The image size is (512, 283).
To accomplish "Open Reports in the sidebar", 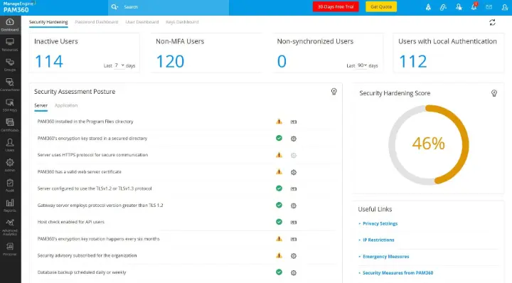I will point(10,206).
